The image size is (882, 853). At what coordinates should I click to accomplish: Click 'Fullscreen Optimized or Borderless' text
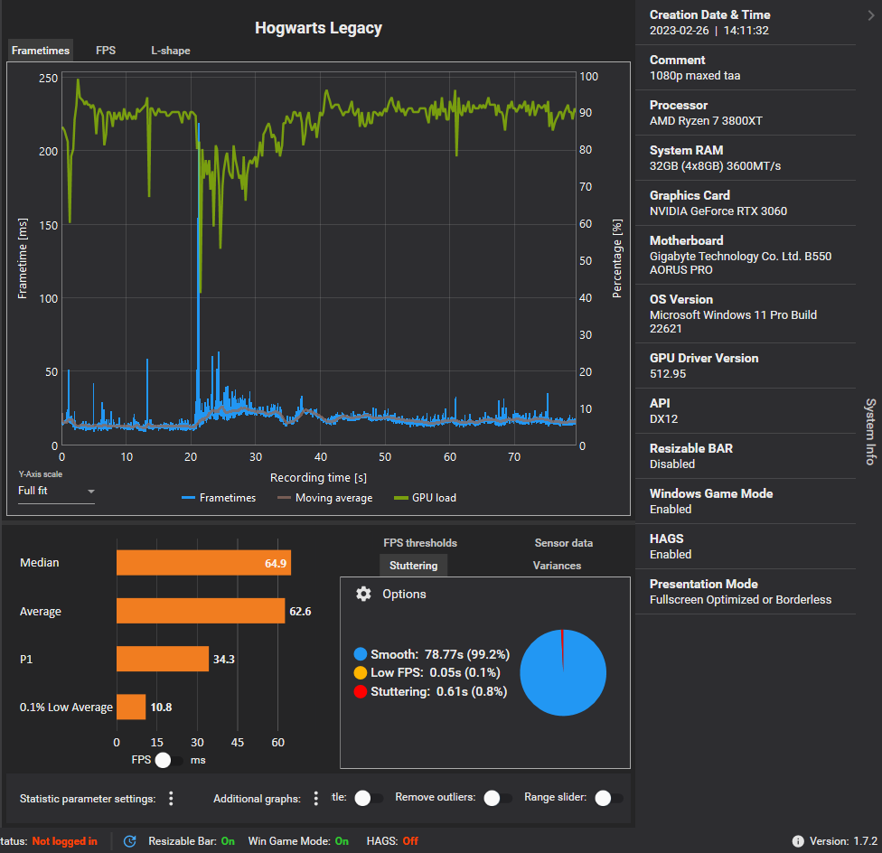pyautogui.click(x=740, y=599)
